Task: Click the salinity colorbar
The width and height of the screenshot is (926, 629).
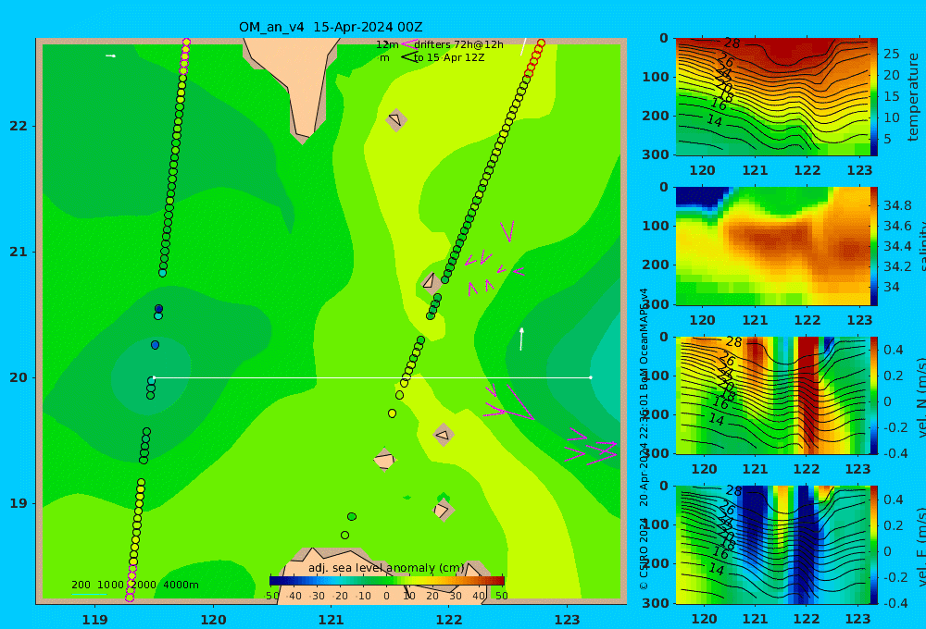Action: tap(874, 246)
